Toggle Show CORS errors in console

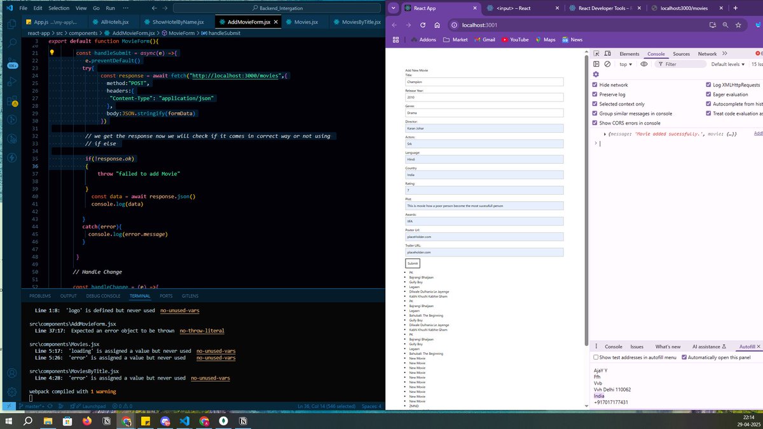tap(595, 123)
